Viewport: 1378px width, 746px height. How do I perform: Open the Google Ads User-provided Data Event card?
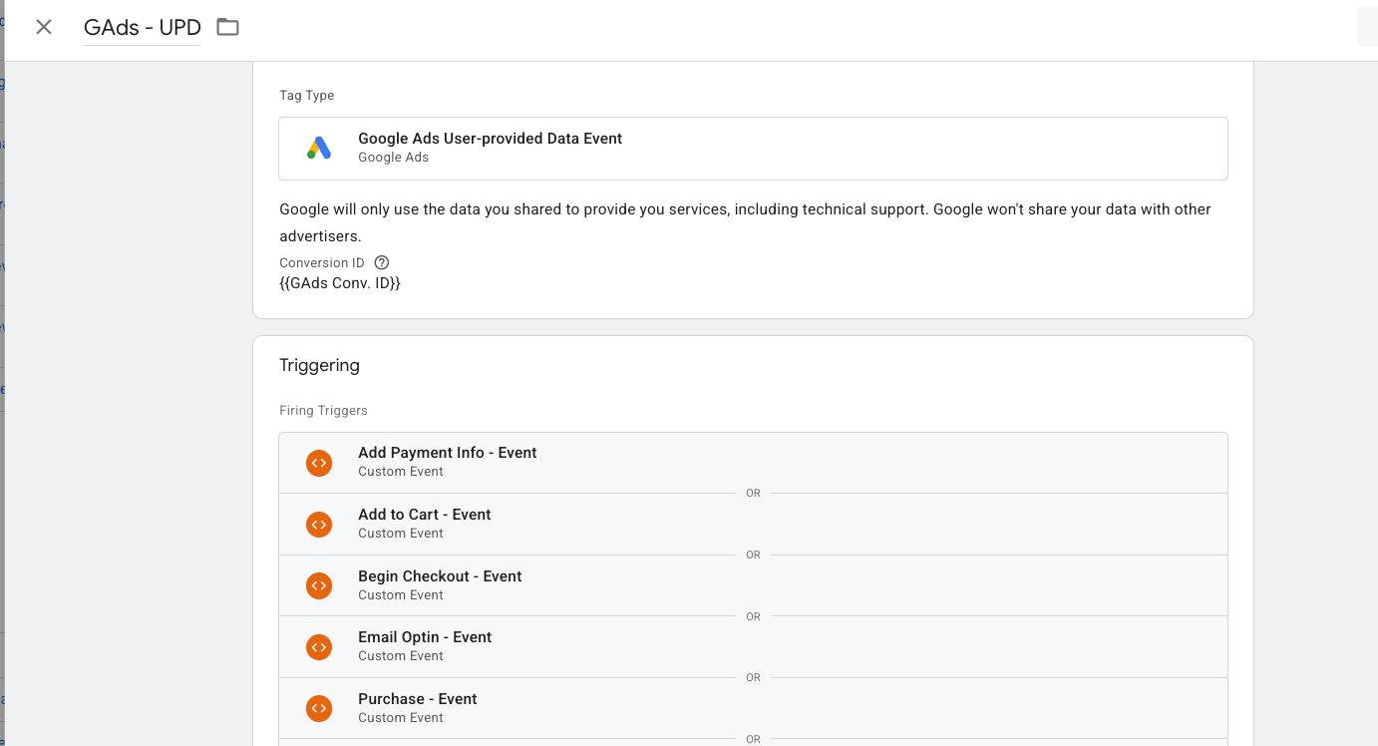point(753,147)
